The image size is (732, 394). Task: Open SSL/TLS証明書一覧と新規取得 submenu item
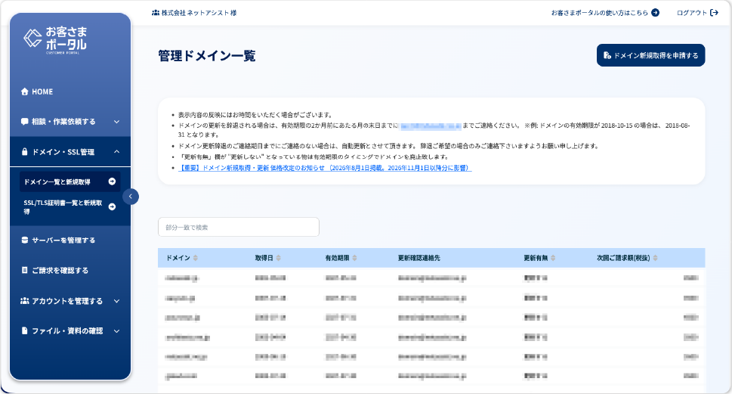tap(69, 207)
